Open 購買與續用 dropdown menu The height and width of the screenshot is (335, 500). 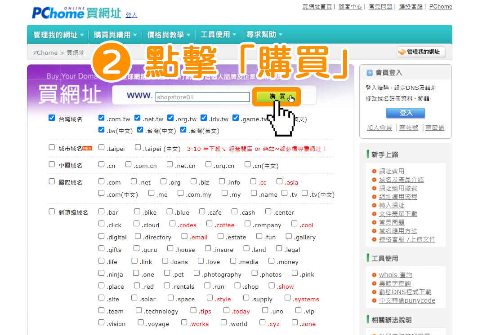115,35
